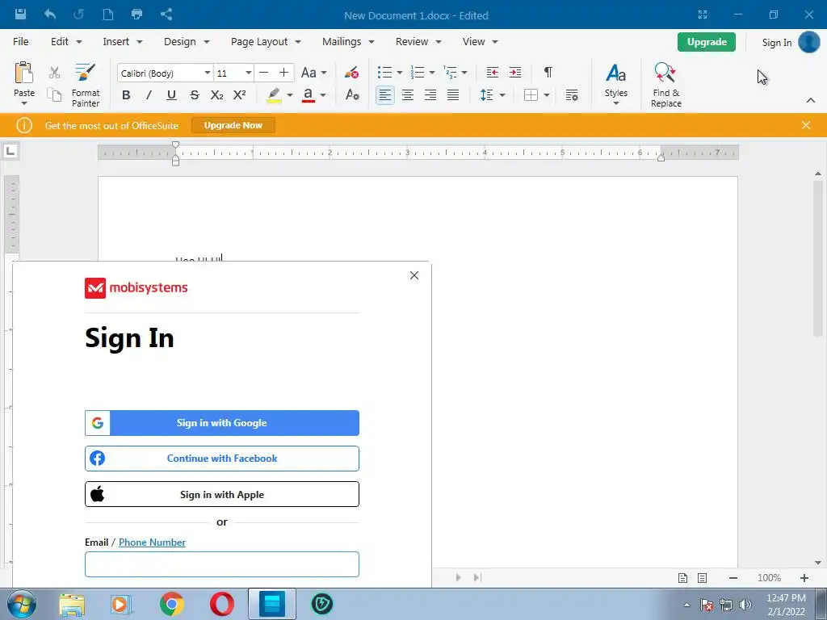Image resolution: width=827 pixels, height=620 pixels.
Task: Switch to full screen mode icon
Action: 703,15
